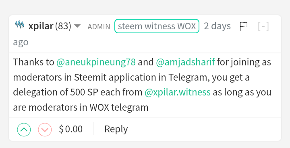Click the ADMIN role label
290x148 pixels.
point(99,27)
